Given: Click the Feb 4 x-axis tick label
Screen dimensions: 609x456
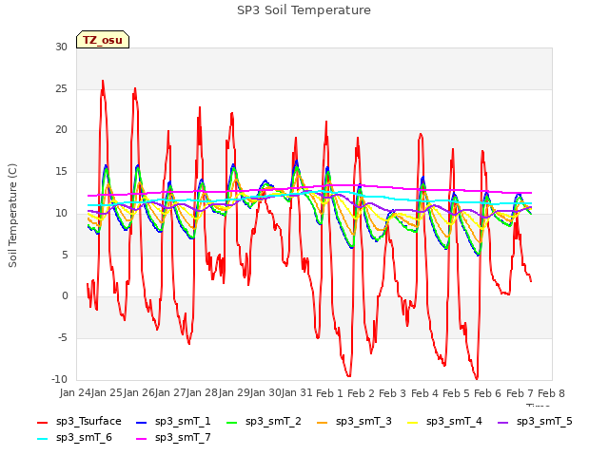Looking at the screenshot, I should (424, 393).
